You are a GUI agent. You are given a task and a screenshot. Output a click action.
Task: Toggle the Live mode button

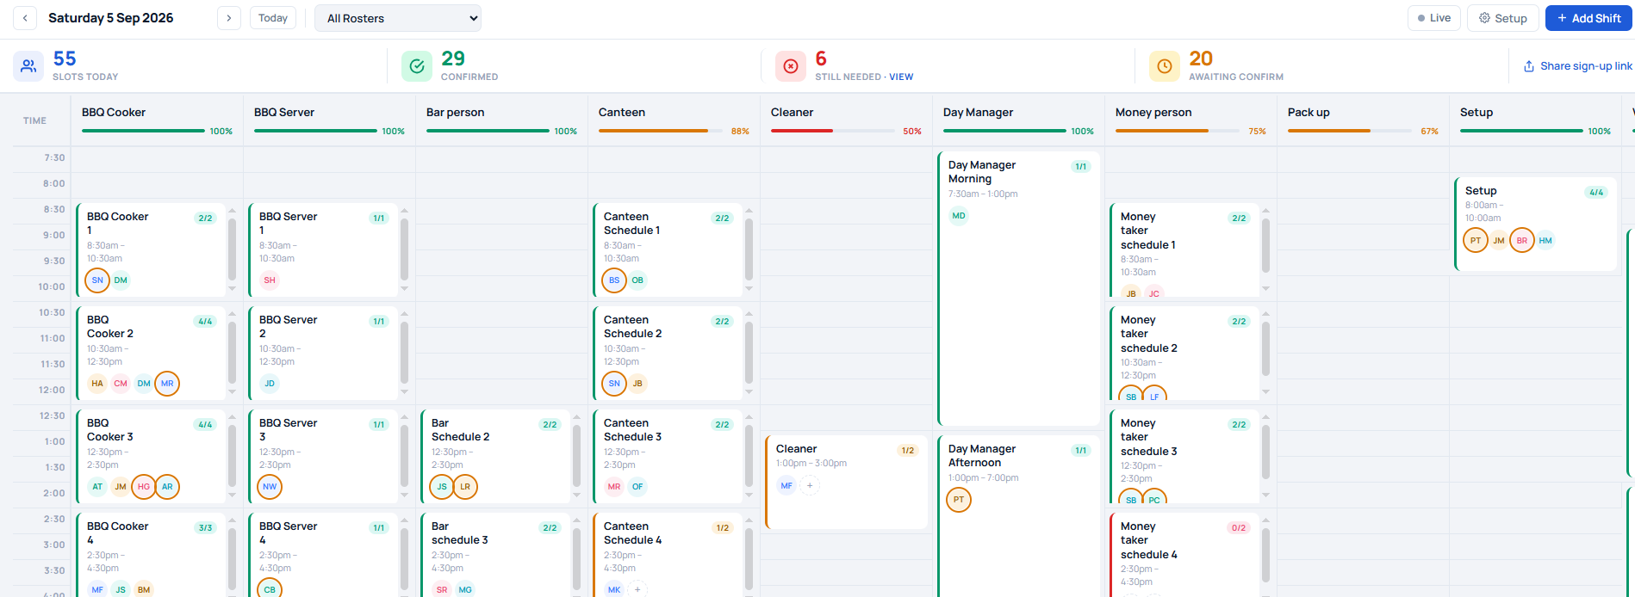pos(1434,18)
